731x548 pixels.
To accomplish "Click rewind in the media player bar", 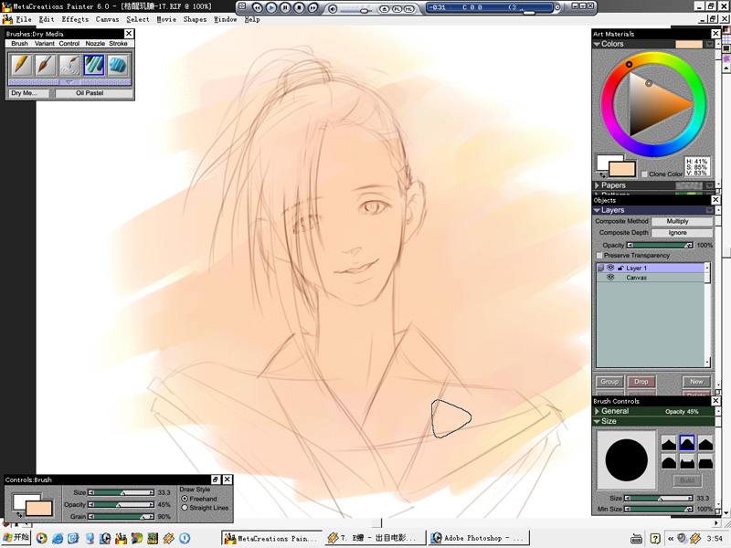I will coord(257,7).
